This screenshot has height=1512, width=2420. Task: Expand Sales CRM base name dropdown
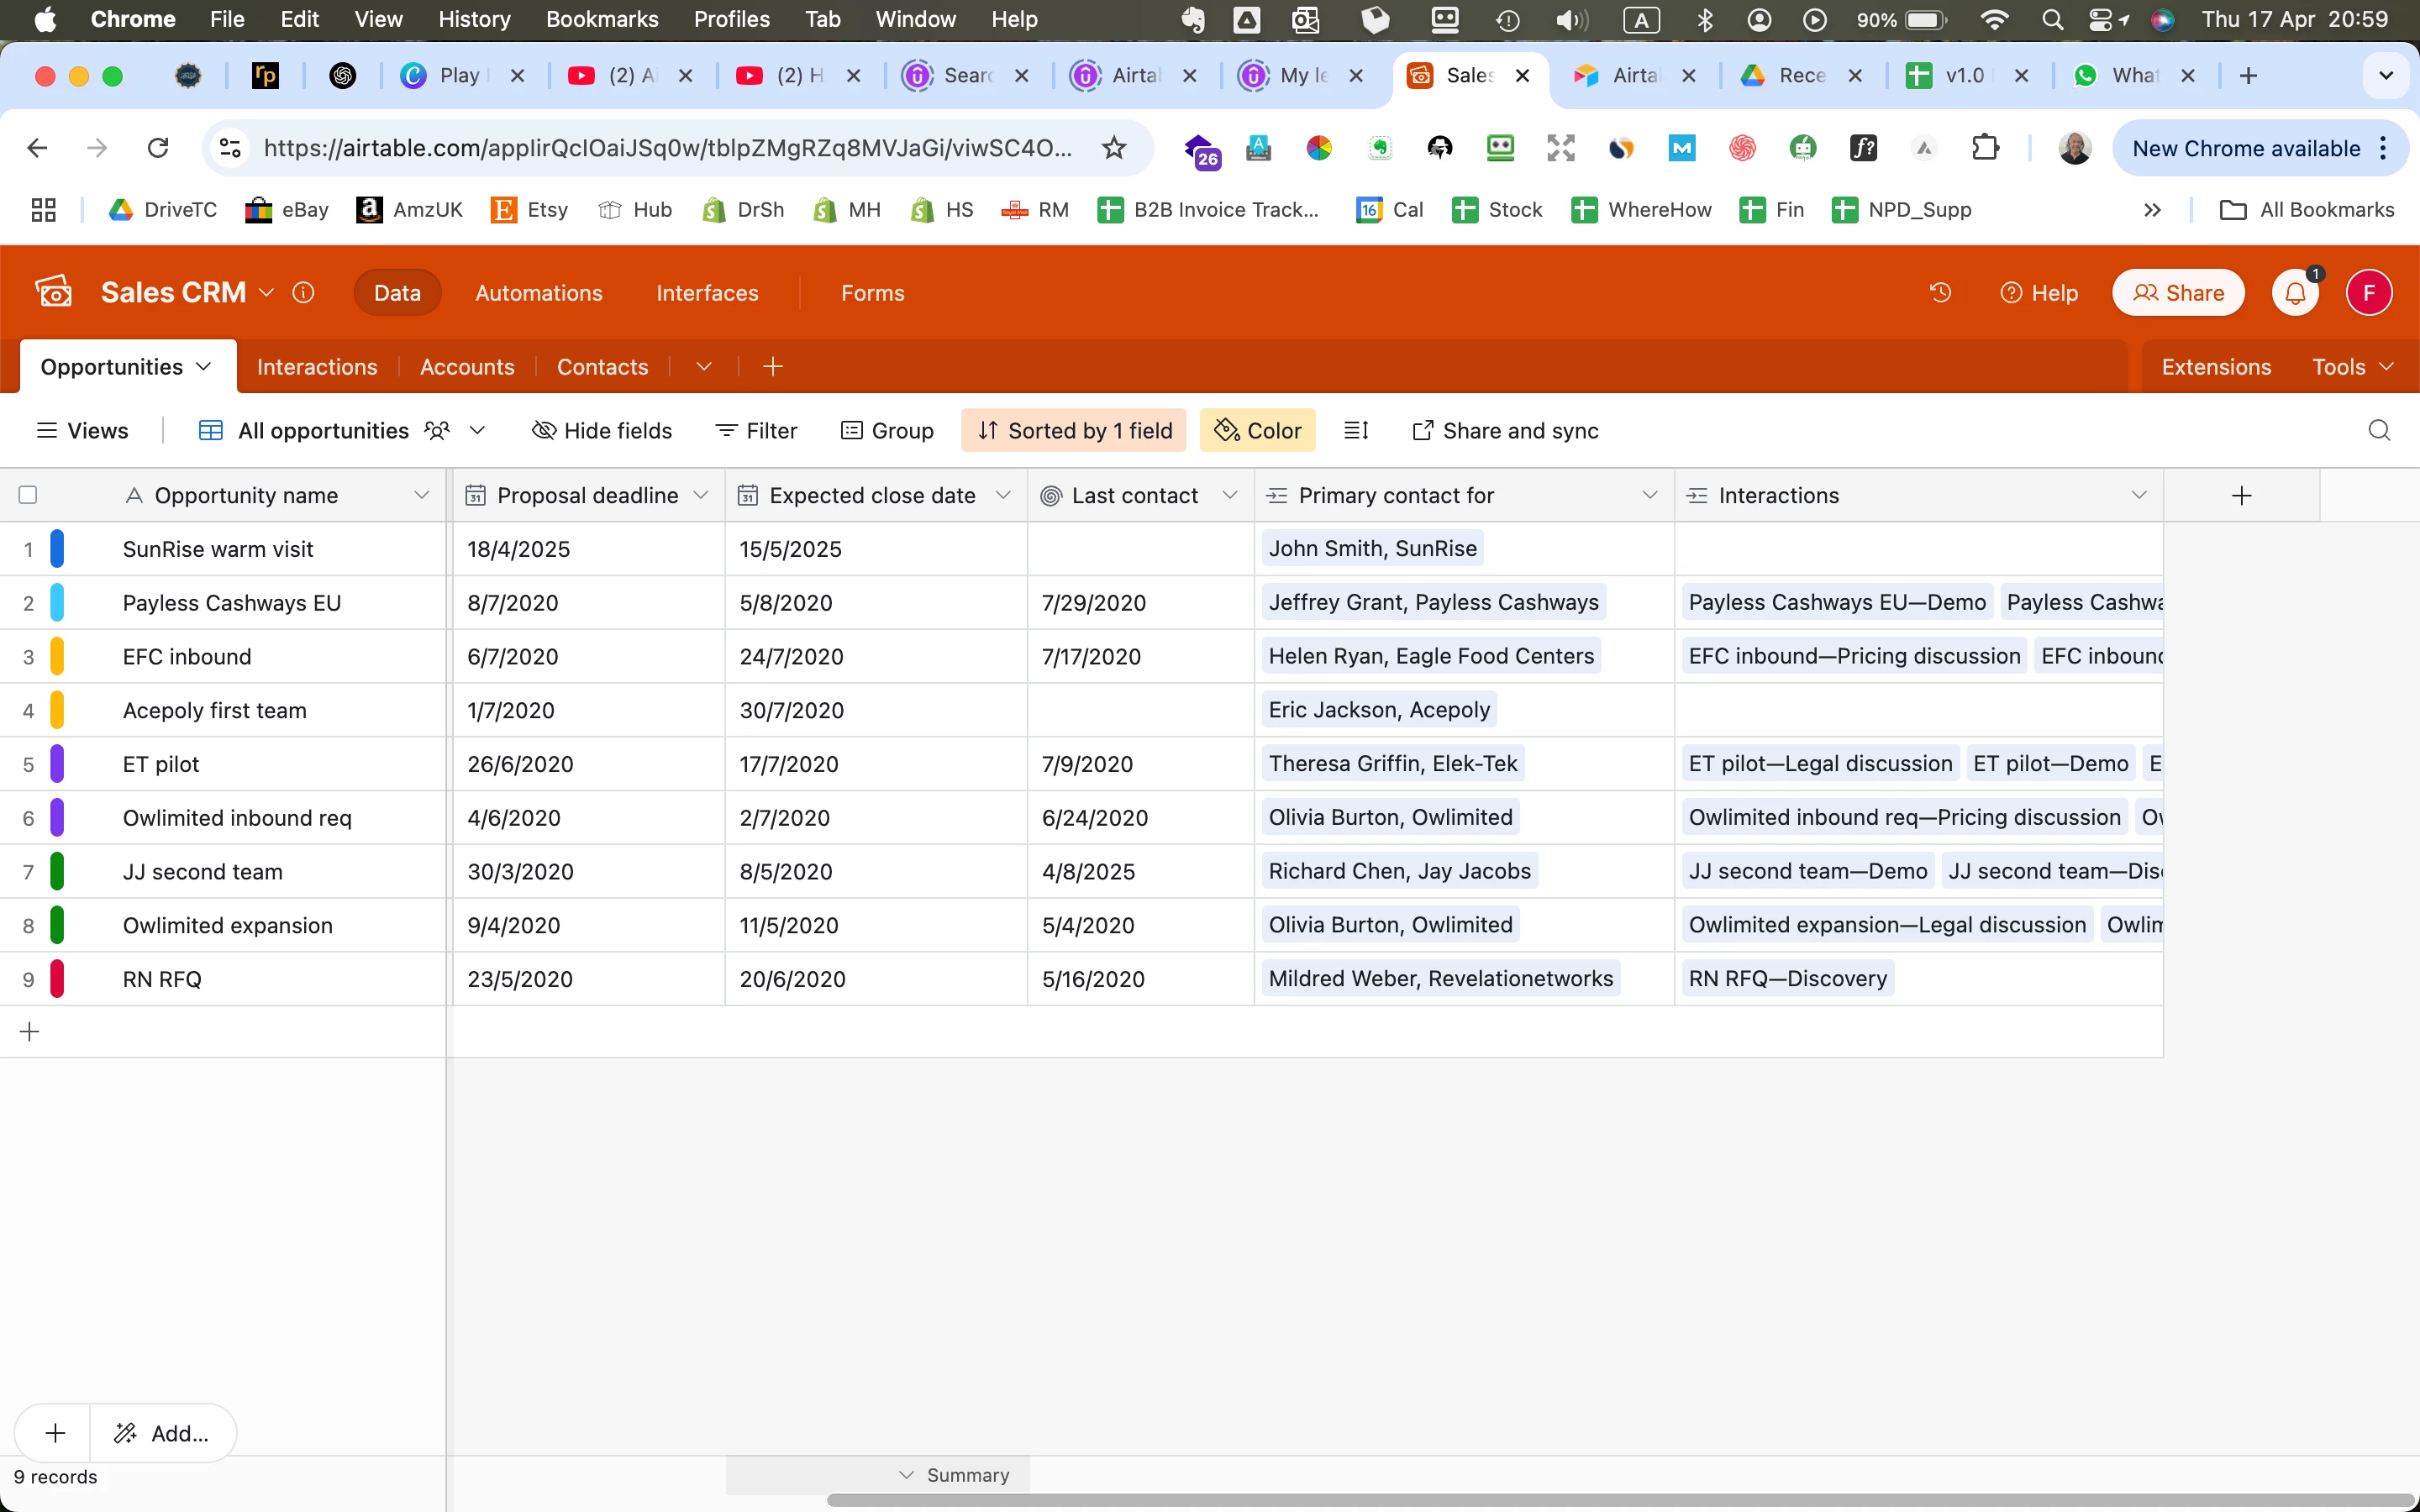pyautogui.click(x=266, y=293)
